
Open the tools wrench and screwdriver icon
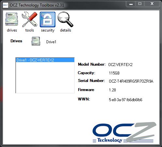(30, 19)
